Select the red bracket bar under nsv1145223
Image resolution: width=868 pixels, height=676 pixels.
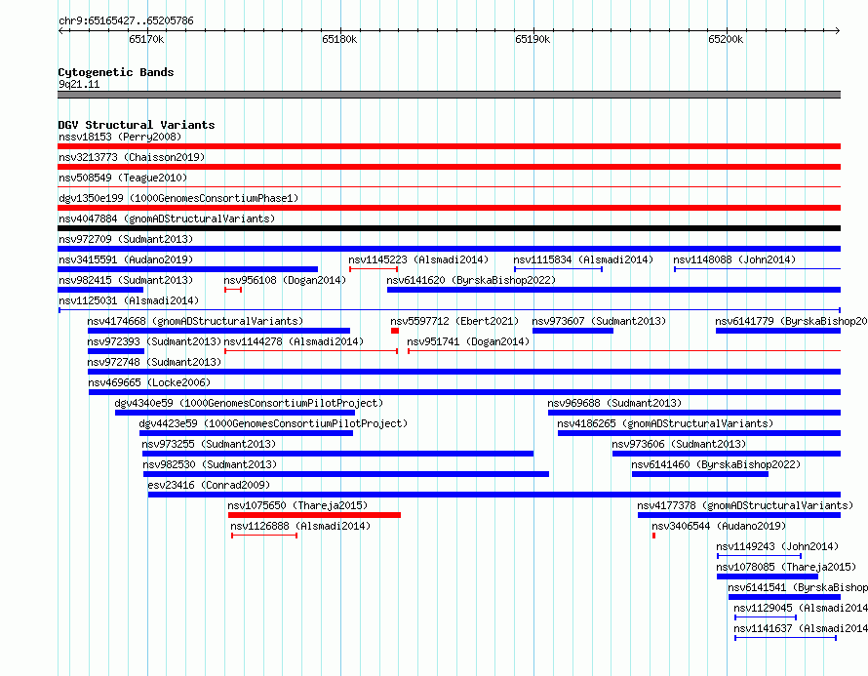pyautogui.click(x=374, y=269)
